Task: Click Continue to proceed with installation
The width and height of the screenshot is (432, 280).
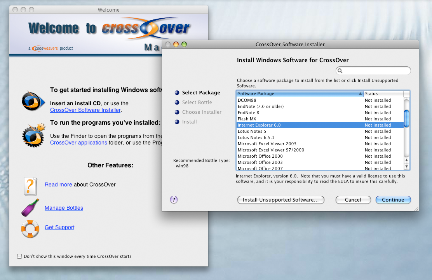Action: click(393, 200)
